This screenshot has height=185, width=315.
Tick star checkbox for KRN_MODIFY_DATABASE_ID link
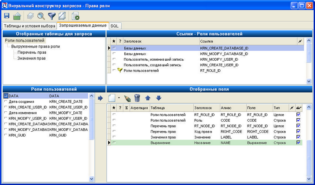pos(114,54)
